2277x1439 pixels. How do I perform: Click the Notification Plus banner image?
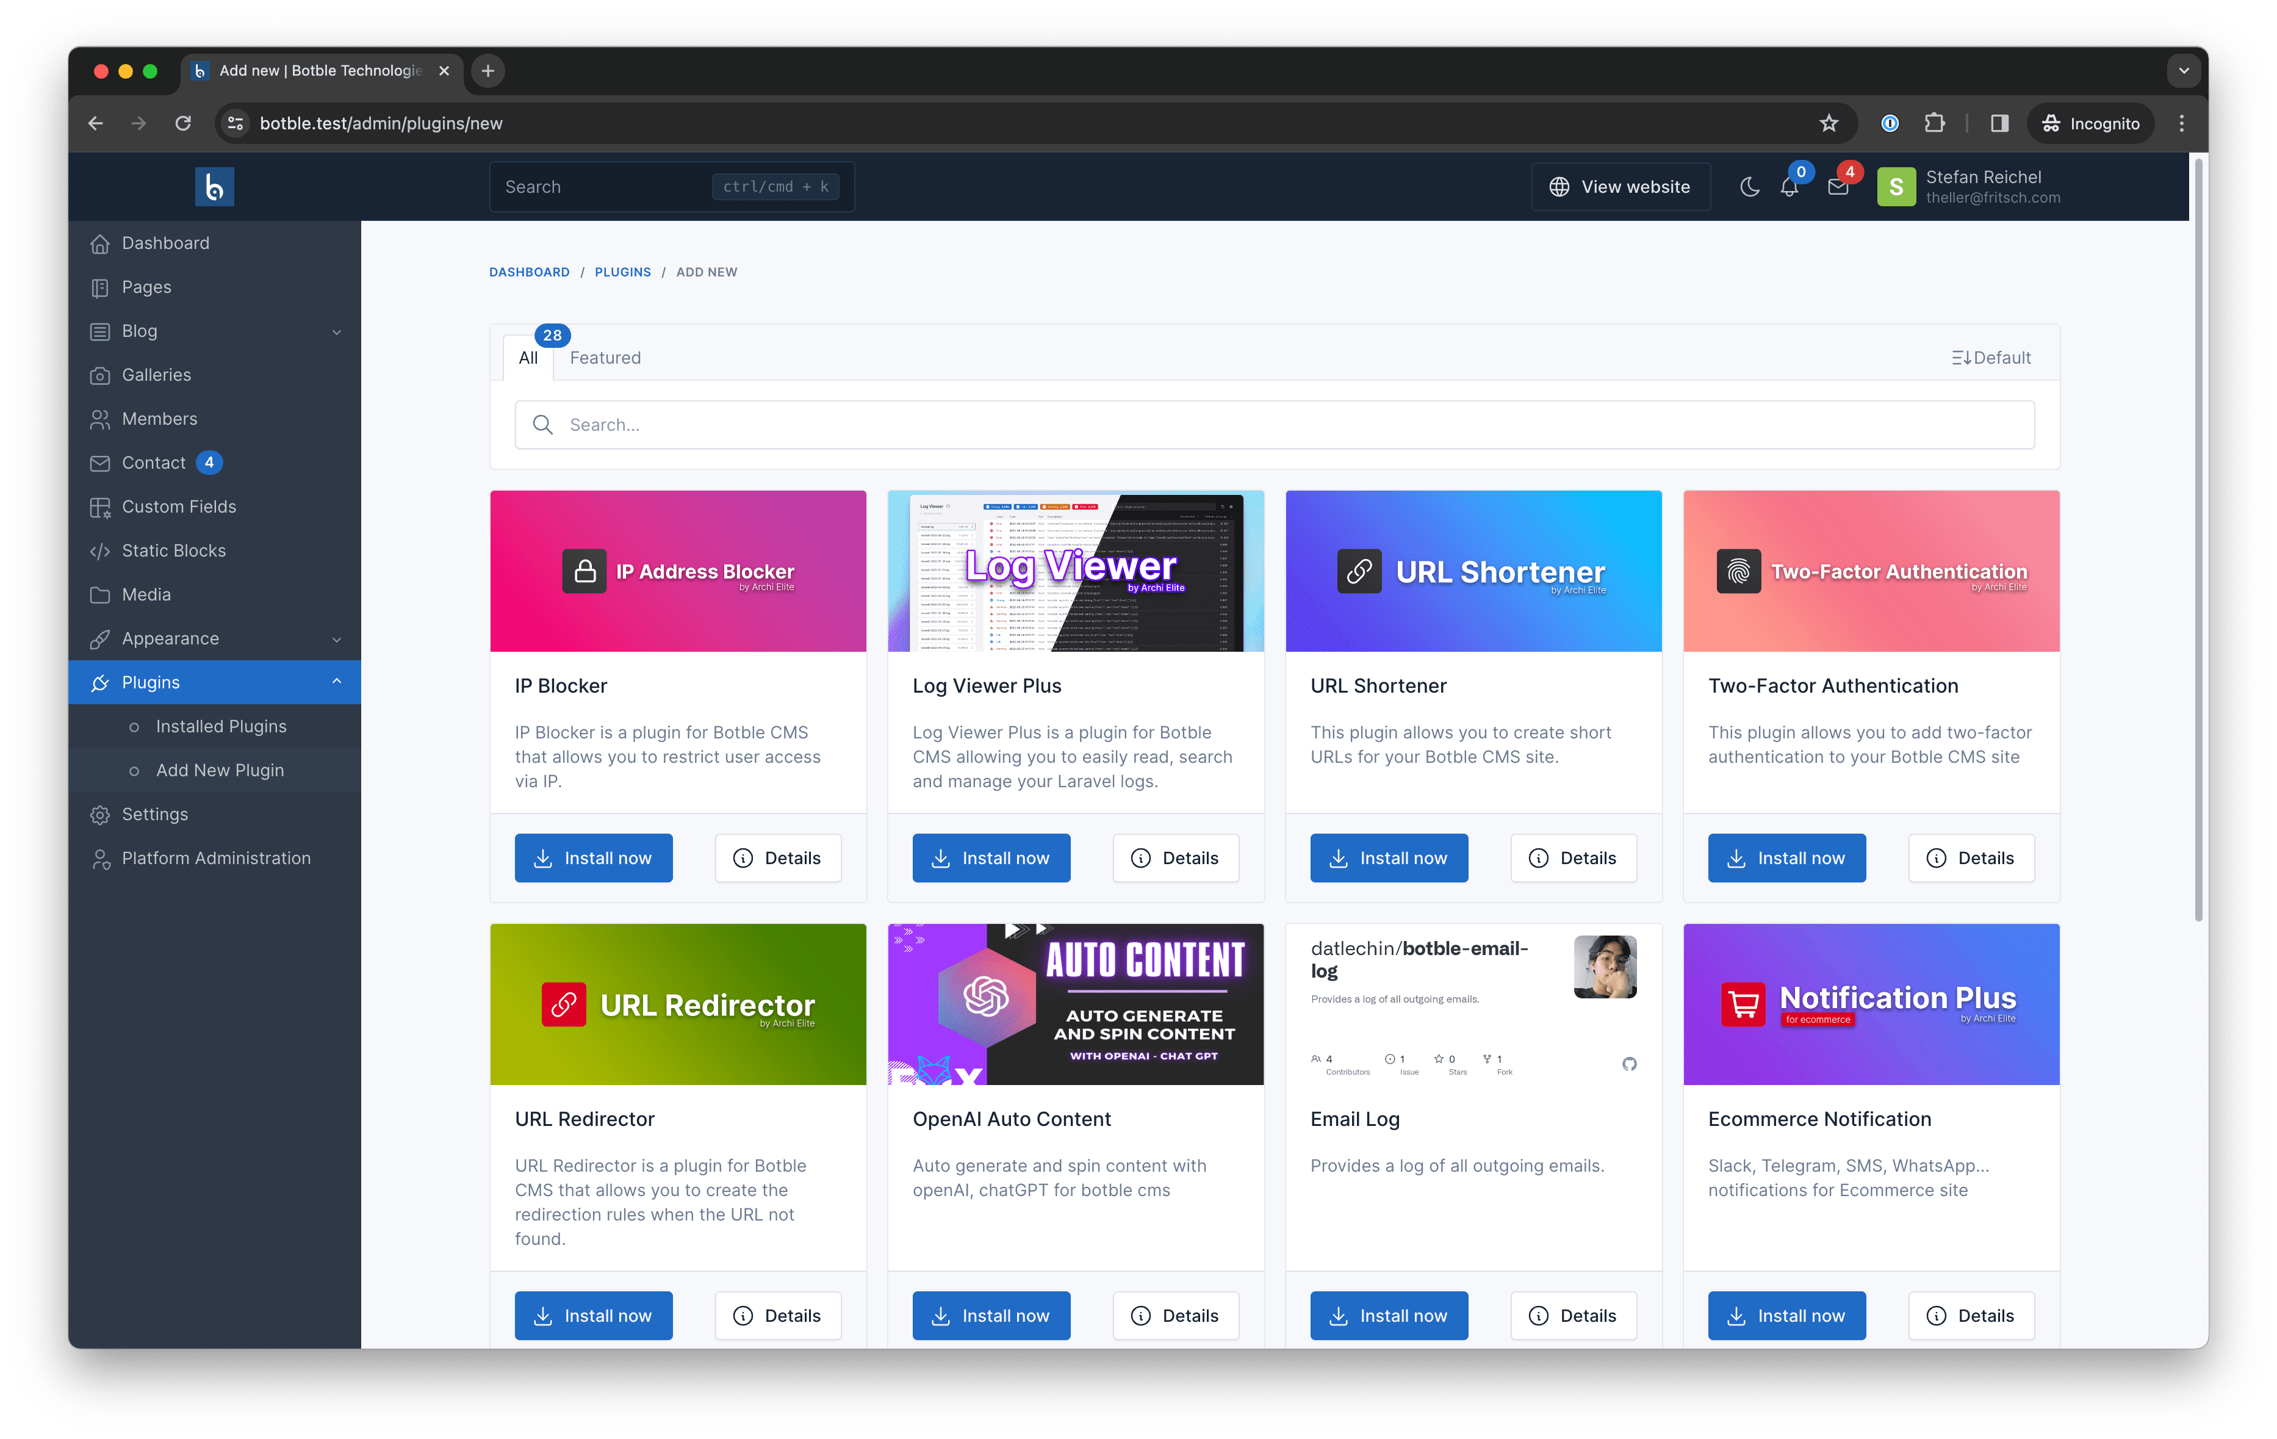[x=1871, y=1004]
